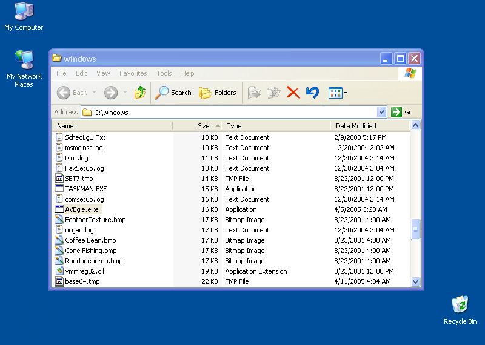This screenshot has height=345, width=485.
Task: Select the TASKMAN.EXE application icon
Action: coord(59,189)
